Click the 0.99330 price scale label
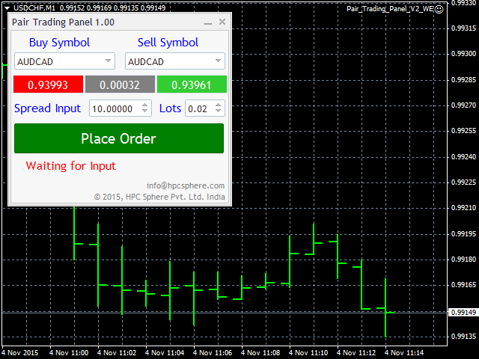 463,3
